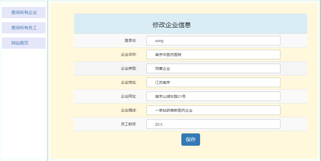
Task: Click the 企业描述 label
Action: pos(129,110)
